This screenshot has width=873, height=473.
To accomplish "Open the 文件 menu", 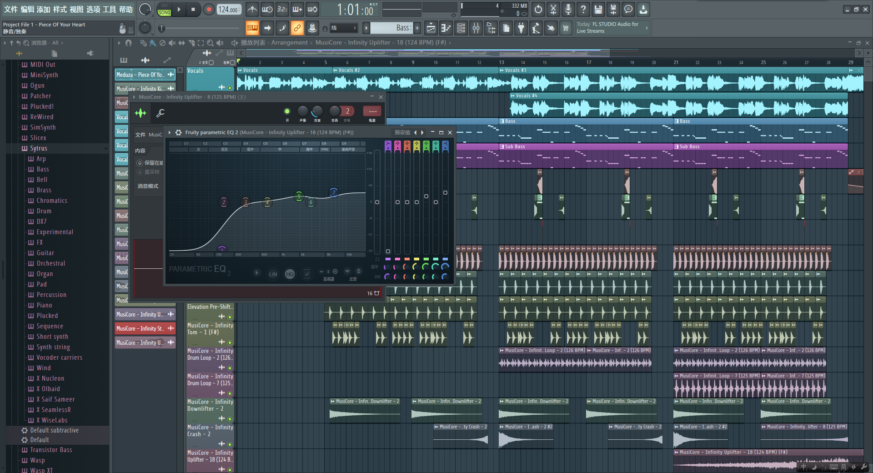I will tap(11, 9).
